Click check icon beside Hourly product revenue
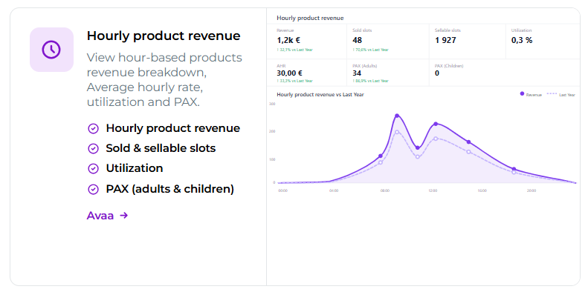The image size is (588, 292). [93, 129]
